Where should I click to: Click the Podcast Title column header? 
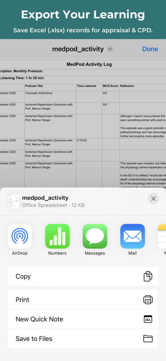coord(34,86)
